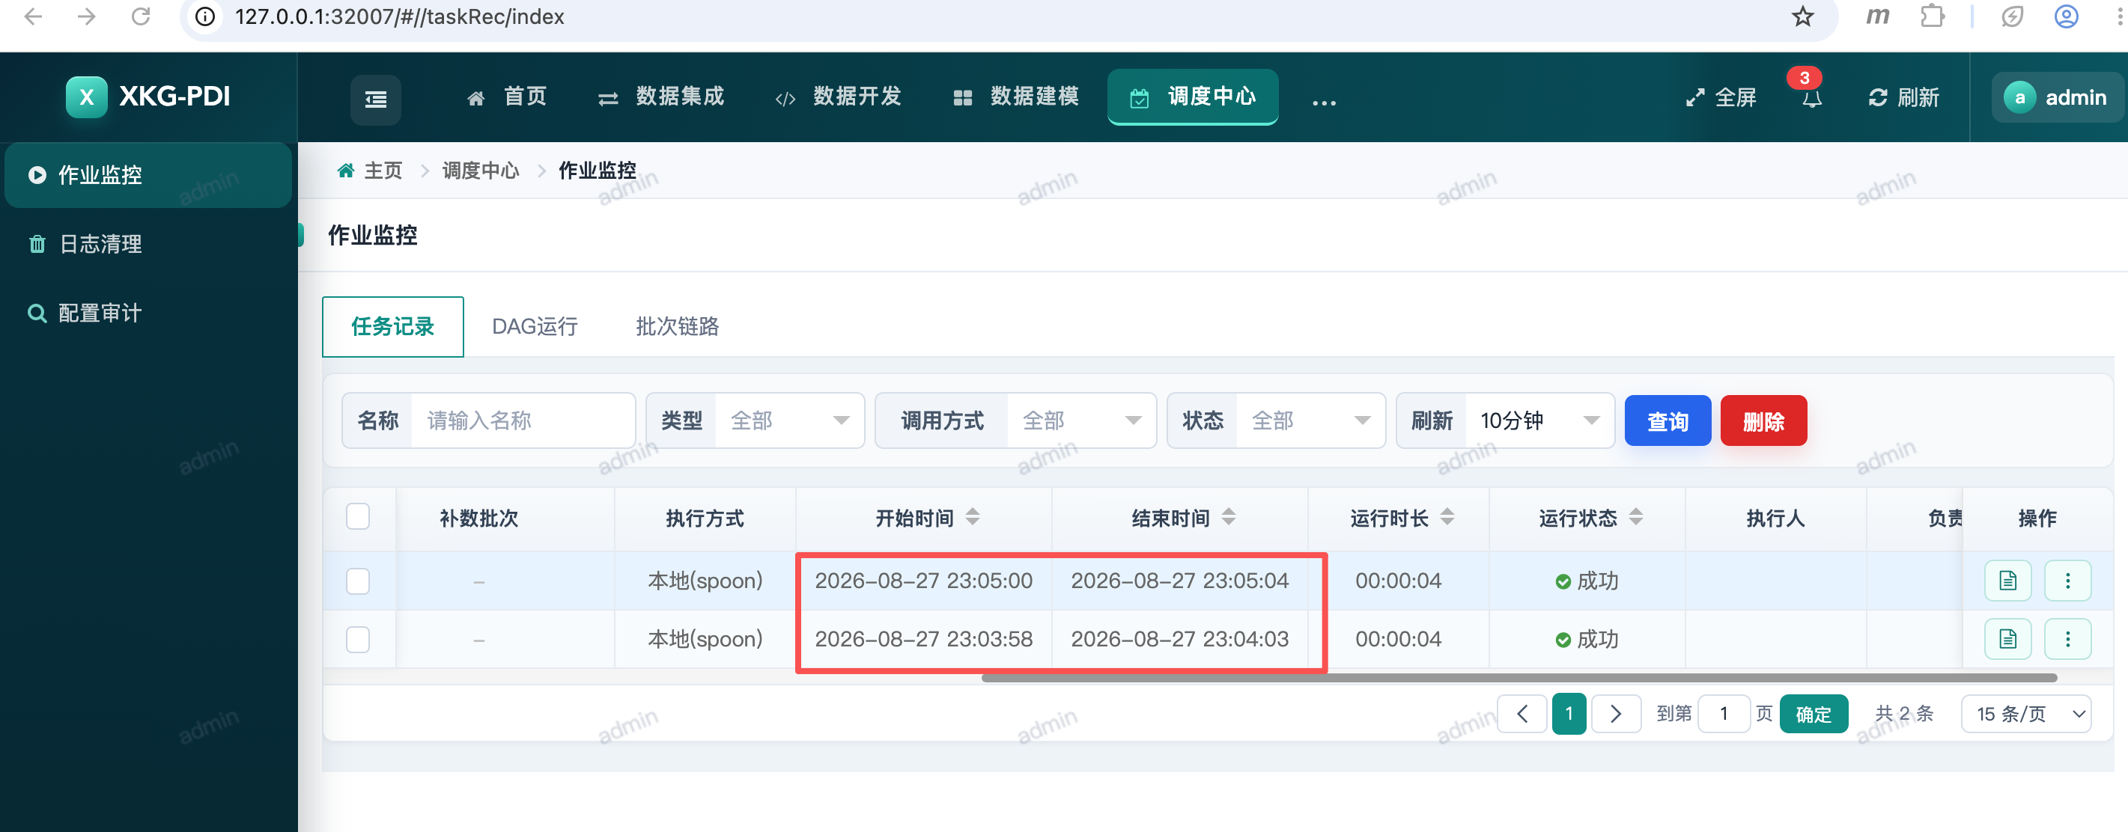Open browser extensions puzzle icon

point(1933,16)
